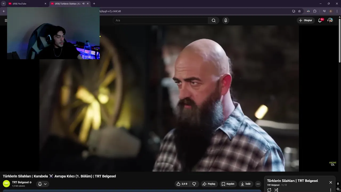
Task: Open the Chrome profile icon in toolbar
Action: coord(331,11)
